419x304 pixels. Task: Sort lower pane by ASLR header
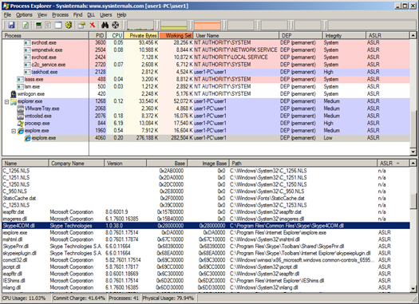[393, 164]
